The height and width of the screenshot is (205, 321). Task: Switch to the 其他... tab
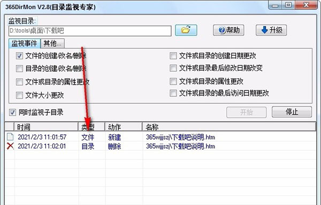[52, 43]
